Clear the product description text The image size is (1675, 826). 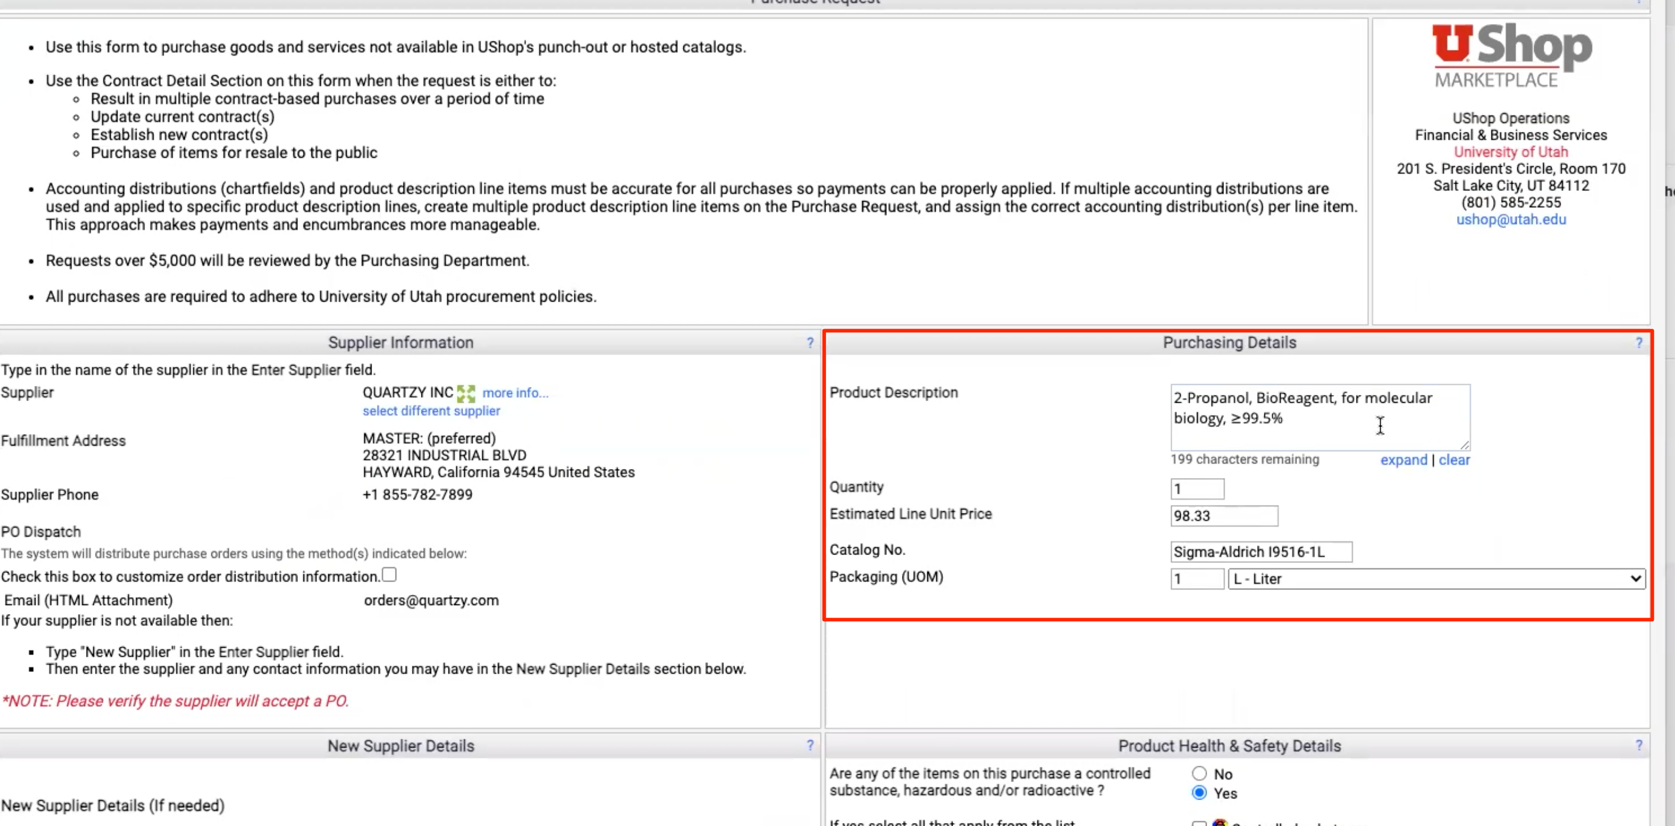[x=1454, y=460]
